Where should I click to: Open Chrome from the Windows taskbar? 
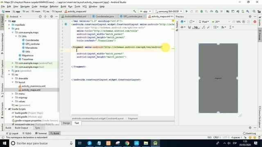[x=127, y=143]
